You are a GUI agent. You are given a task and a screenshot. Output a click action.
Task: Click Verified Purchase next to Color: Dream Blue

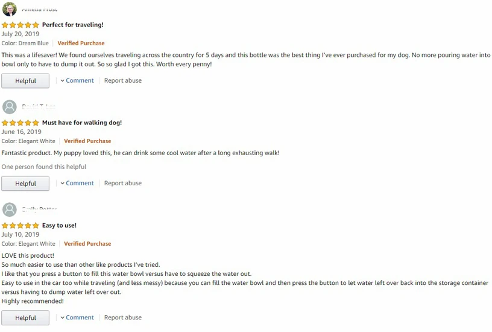point(81,43)
